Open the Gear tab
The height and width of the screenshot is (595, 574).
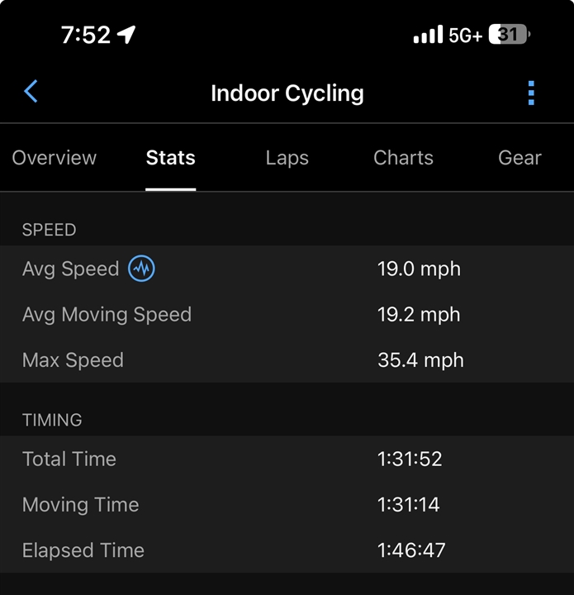pyautogui.click(x=519, y=158)
